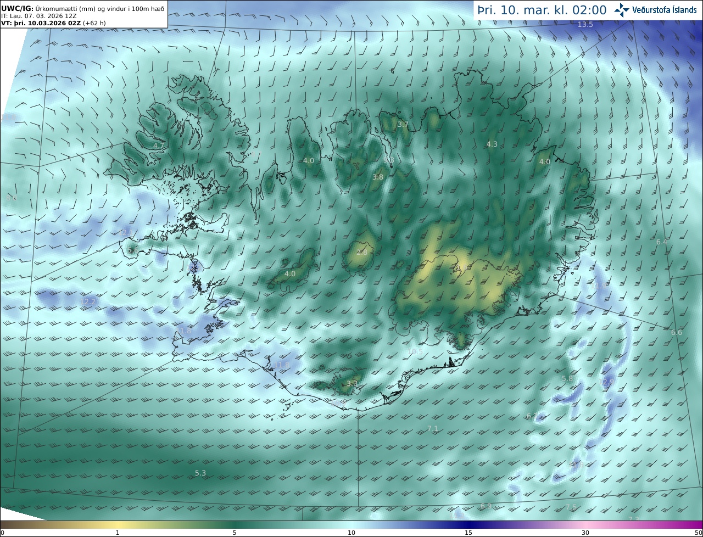Click the '30' tick label on the color scale
The image size is (703, 537).
pyautogui.click(x=585, y=533)
